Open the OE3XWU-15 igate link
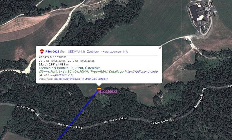 point(65,75)
